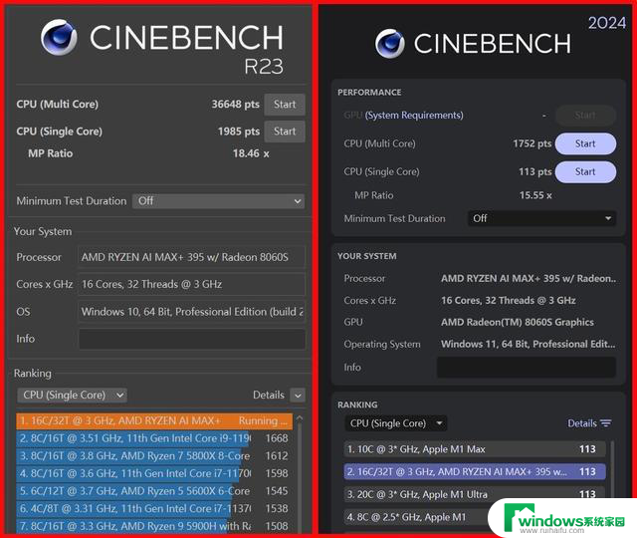The width and height of the screenshot is (637, 538).
Task: Select ranking row Intel Core i9 score 1668
Action: point(154,438)
